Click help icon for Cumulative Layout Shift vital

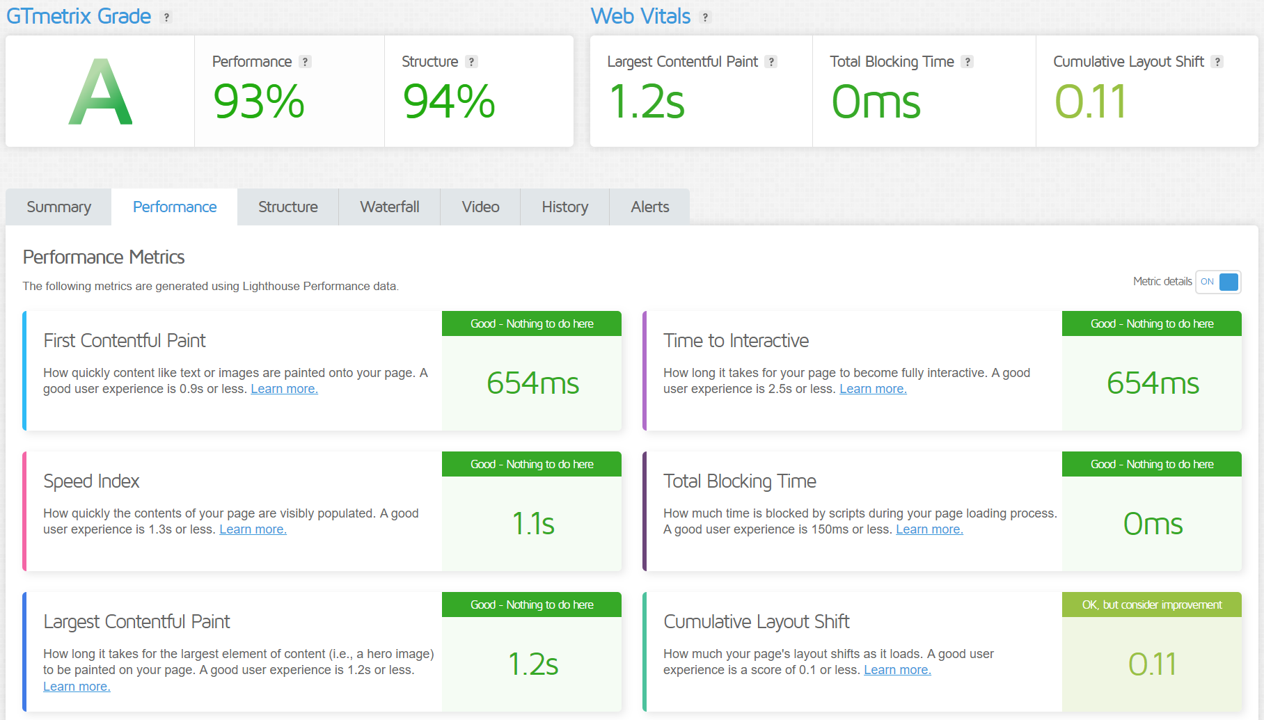click(x=1217, y=62)
